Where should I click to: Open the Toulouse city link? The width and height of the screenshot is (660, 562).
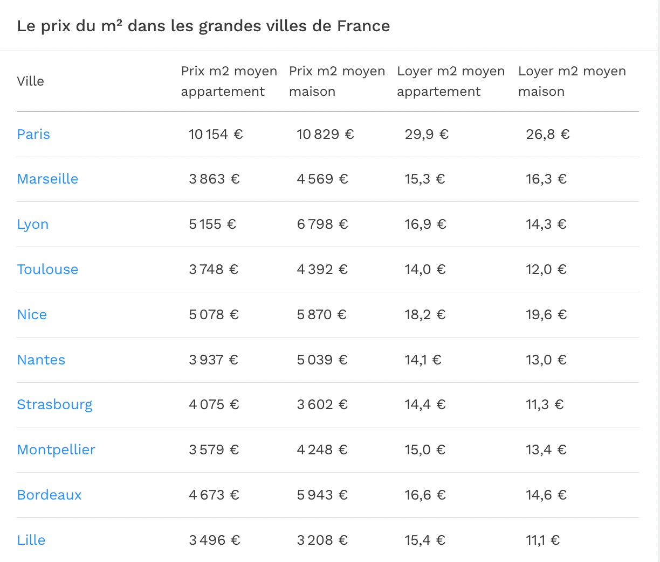point(47,269)
